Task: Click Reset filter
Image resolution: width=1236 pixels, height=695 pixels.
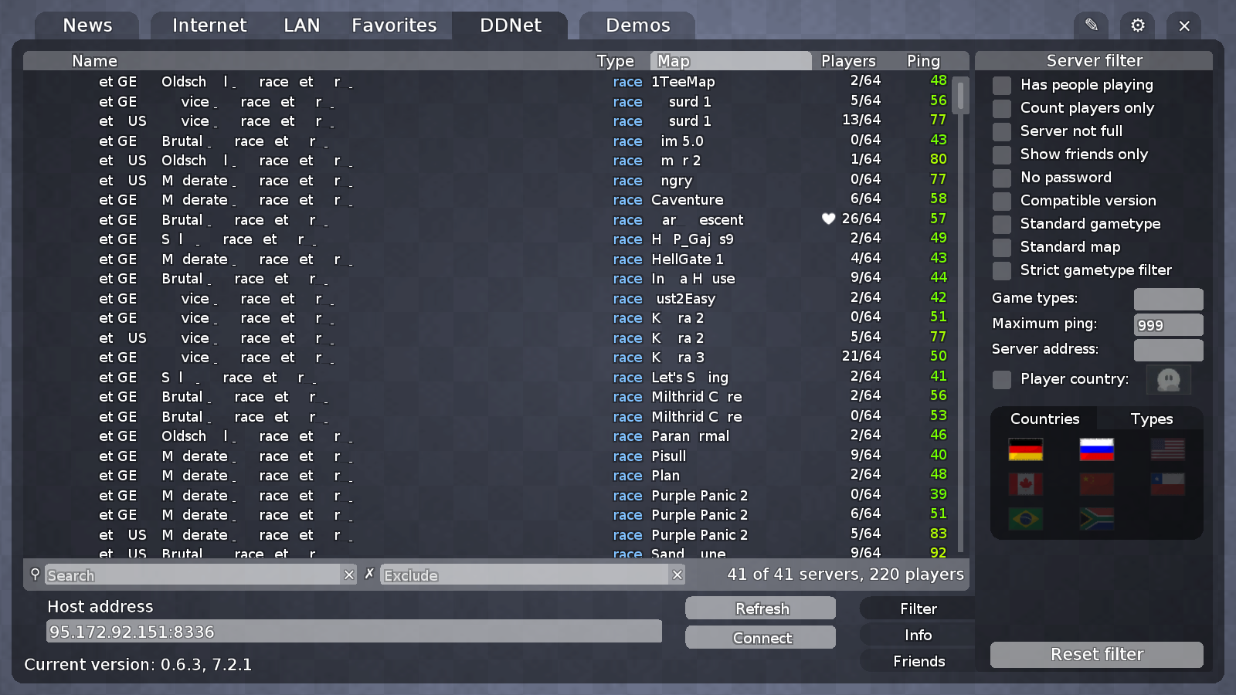Action: [1095, 654]
